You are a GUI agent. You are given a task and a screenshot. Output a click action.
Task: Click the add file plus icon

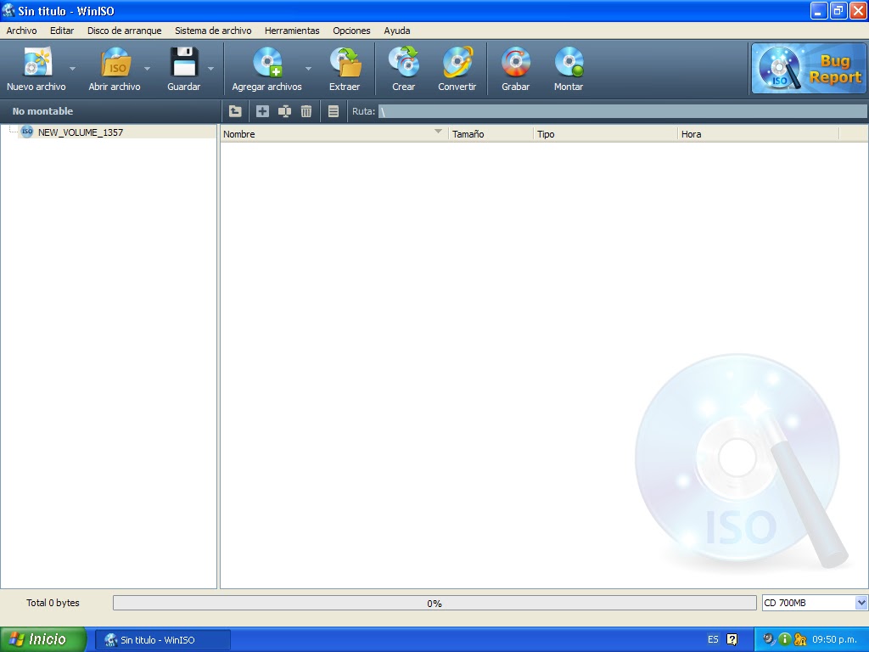pos(262,111)
